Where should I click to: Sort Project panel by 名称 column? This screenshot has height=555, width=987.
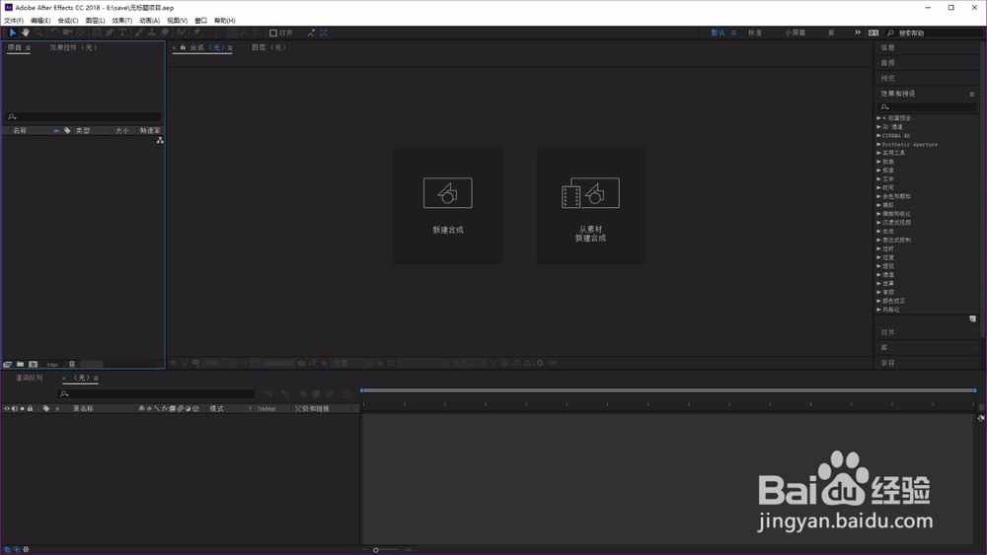20,131
